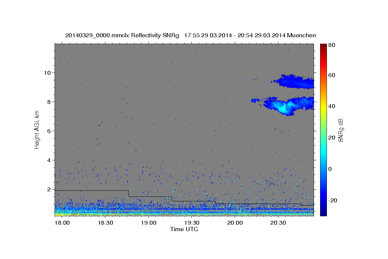Click the 20:30 time tick label
388x259 pixels.
click(278, 223)
